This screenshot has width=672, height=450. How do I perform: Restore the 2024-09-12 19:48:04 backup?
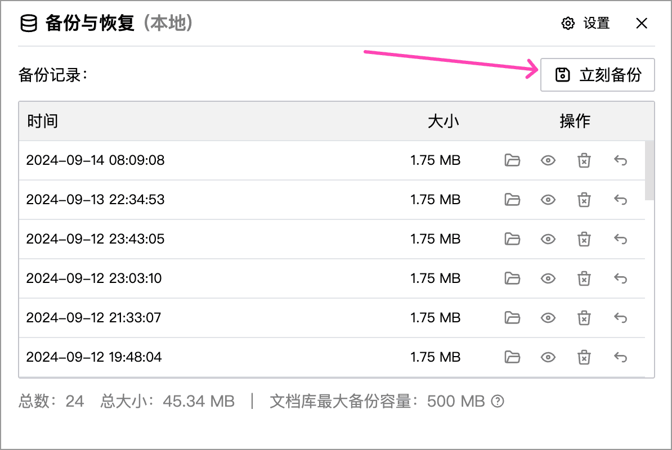(x=620, y=357)
